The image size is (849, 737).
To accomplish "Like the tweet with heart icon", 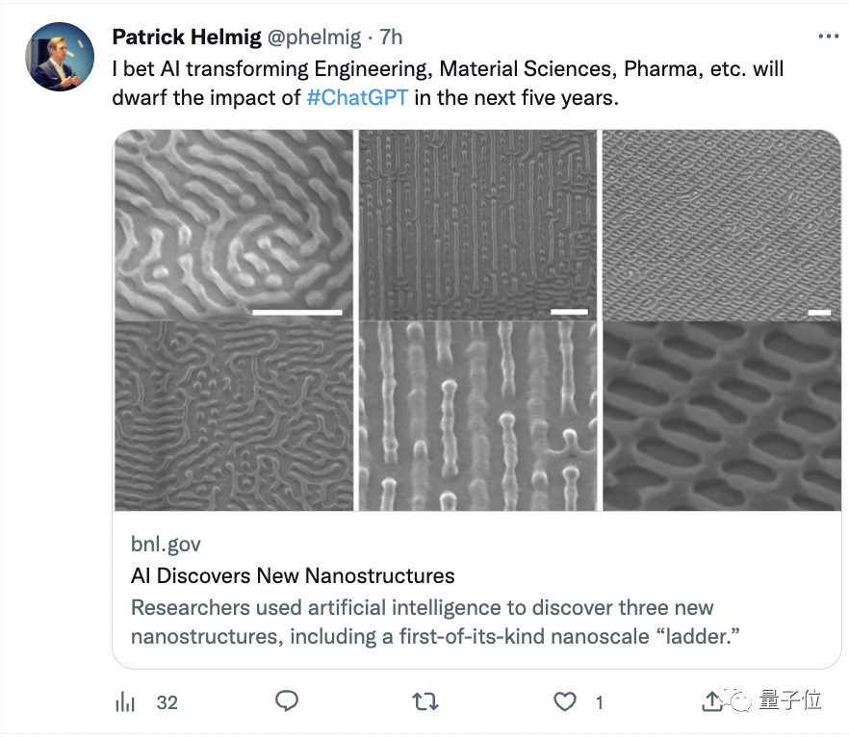I will (x=564, y=701).
